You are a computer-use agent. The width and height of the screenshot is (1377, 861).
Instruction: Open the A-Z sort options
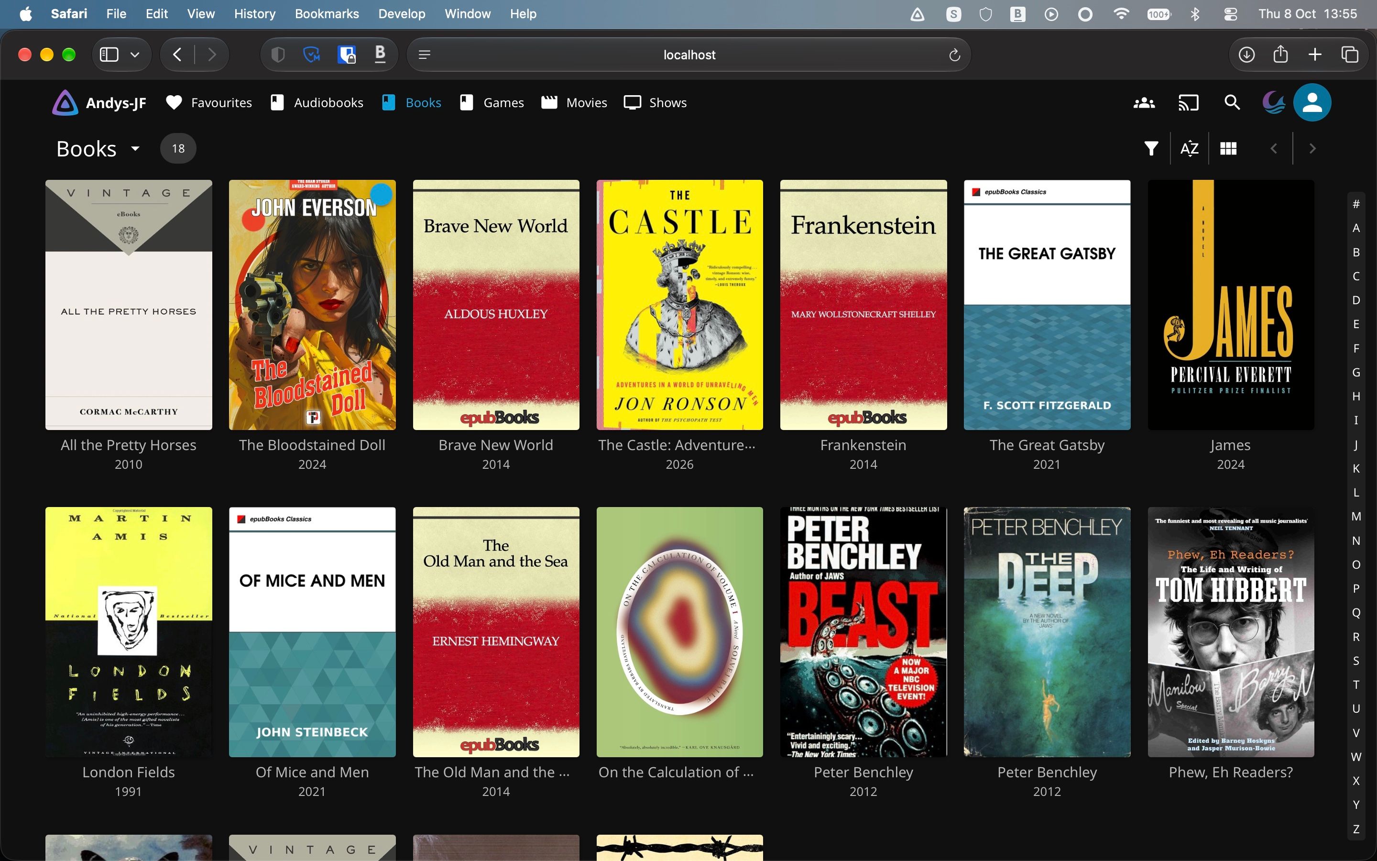pyautogui.click(x=1189, y=149)
